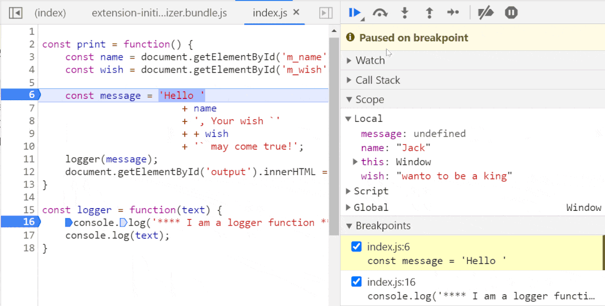605x306 pixels.
Task: Click line number 17 in the gutter
Action: point(29,235)
